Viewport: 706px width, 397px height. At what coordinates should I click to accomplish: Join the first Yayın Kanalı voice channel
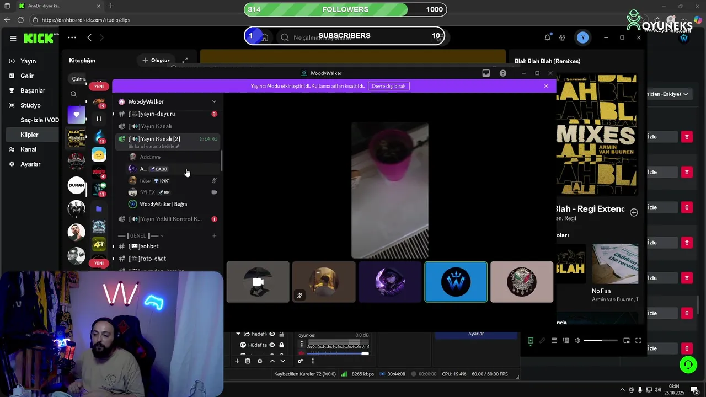tap(168, 126)
